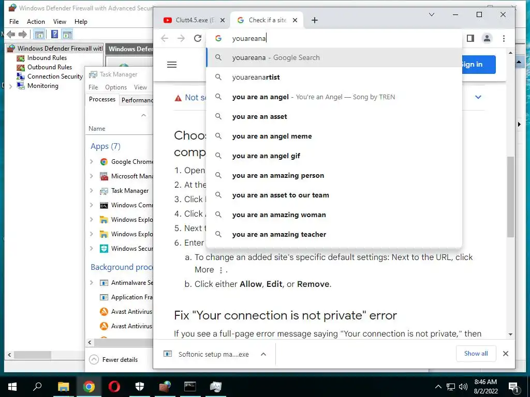Open the hamburger menu on help page

pyautogui.click(x=172, y=65)
